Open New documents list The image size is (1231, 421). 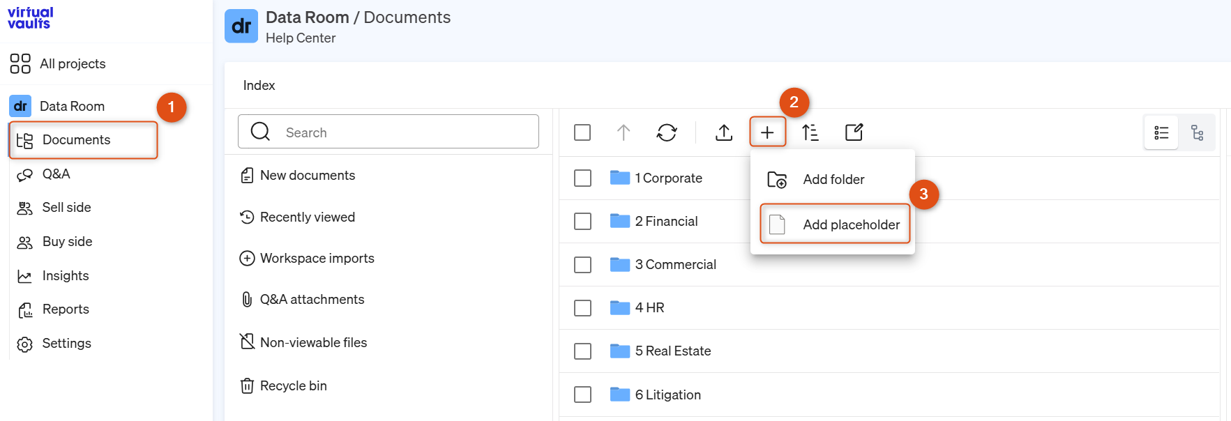[x=308, y=176]
